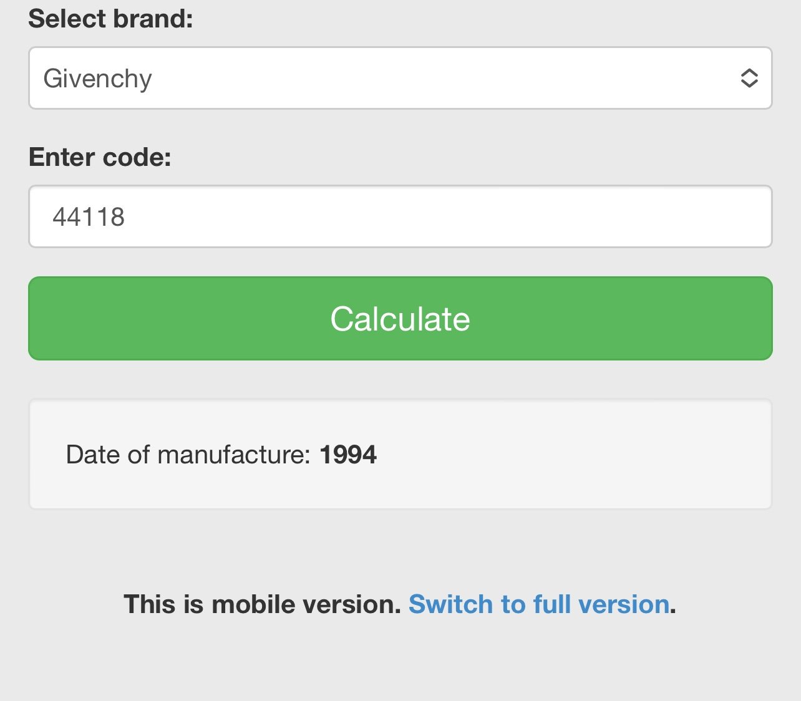Image resolution: width=801 pixels, height=701 pixels.
Task: Expand brand list via the selector arrows
Action: 749,78
